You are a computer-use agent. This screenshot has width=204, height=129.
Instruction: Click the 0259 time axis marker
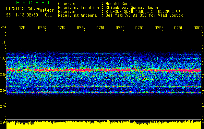pos(178,28)
